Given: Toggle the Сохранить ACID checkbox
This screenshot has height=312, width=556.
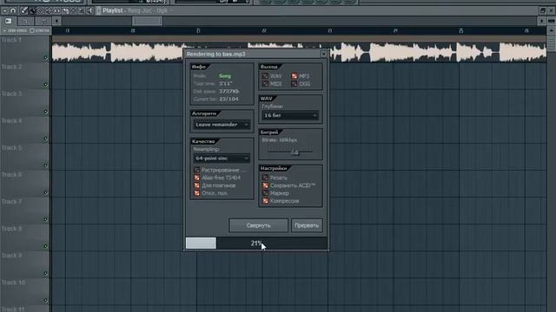Looking at the screenshot, I should [265, 185].
